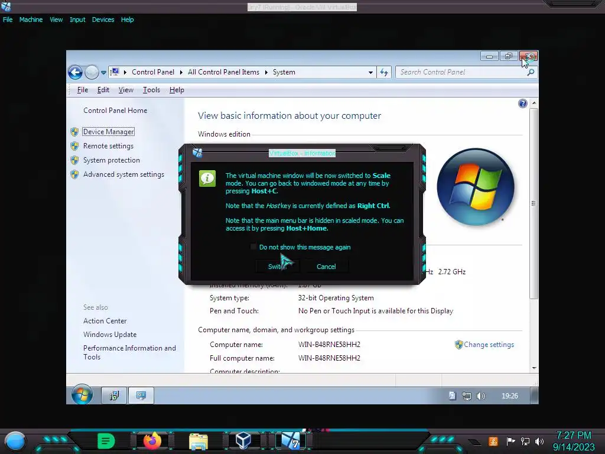The image size is (605, 454).
Task: Select the Control Panel breadcrumb
Action: pyautogui.click(x=153, y=72)
